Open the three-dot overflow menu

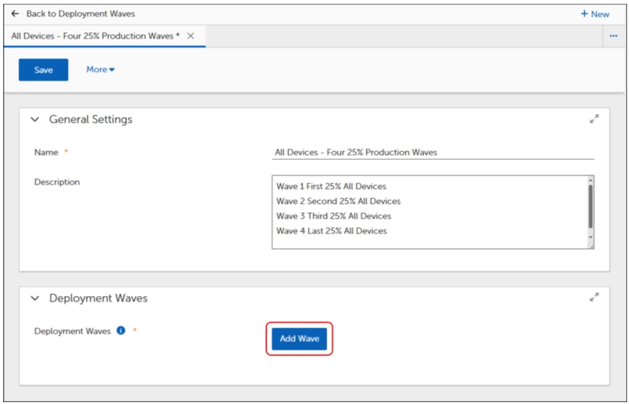tap(613, 36)
